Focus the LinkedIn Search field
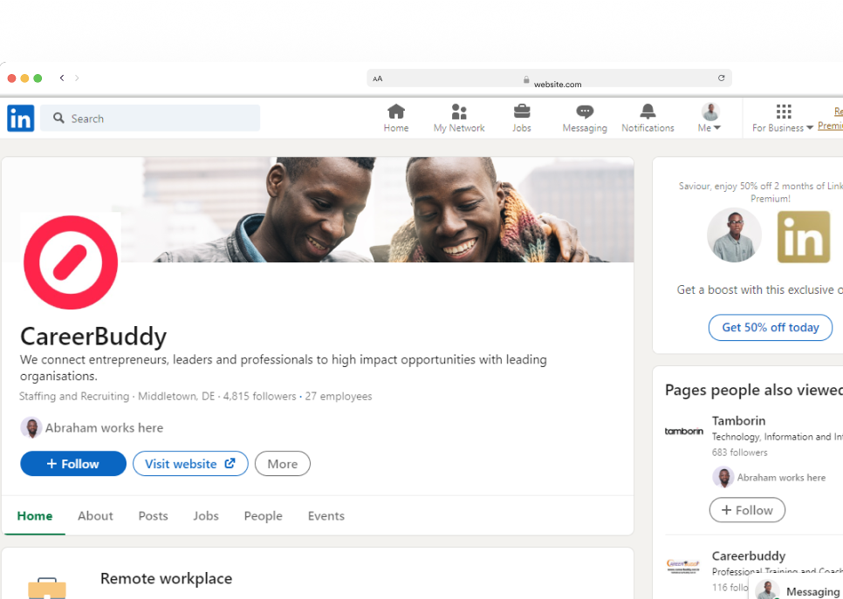Image resolution: width=843 pixels, height=599 pixels. tap(150, 119)
